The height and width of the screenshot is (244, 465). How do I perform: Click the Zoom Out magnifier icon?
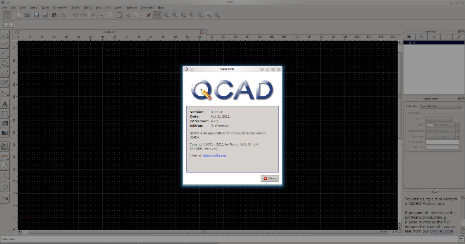(x=175, y=15)
